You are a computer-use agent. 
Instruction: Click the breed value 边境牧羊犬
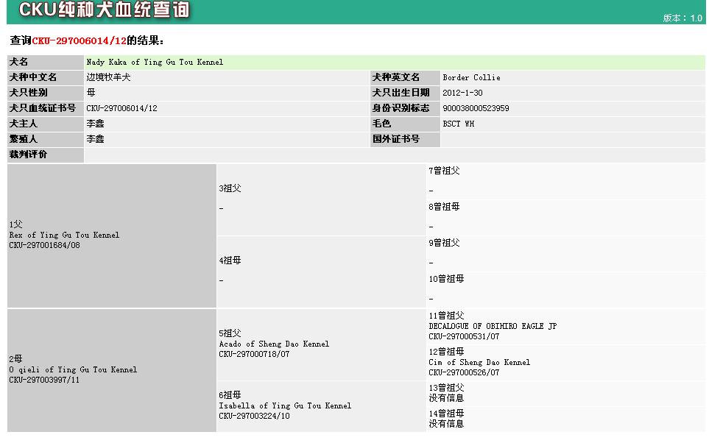click(x=108, y=77)
